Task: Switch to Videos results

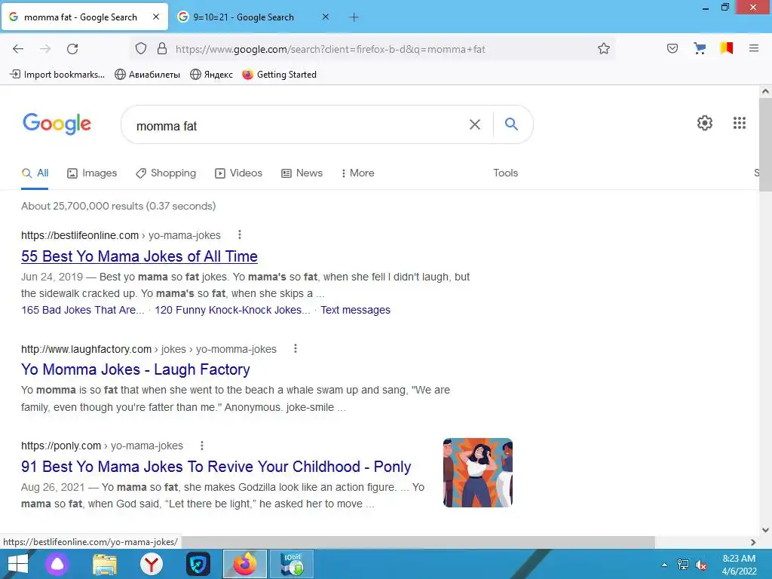Action: point(239,173)
